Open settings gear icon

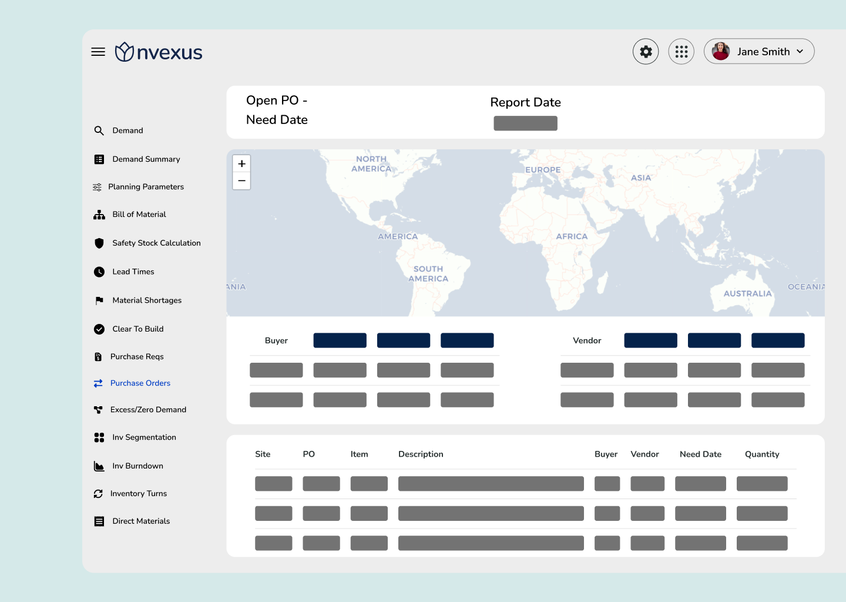[x=646, y=52]
